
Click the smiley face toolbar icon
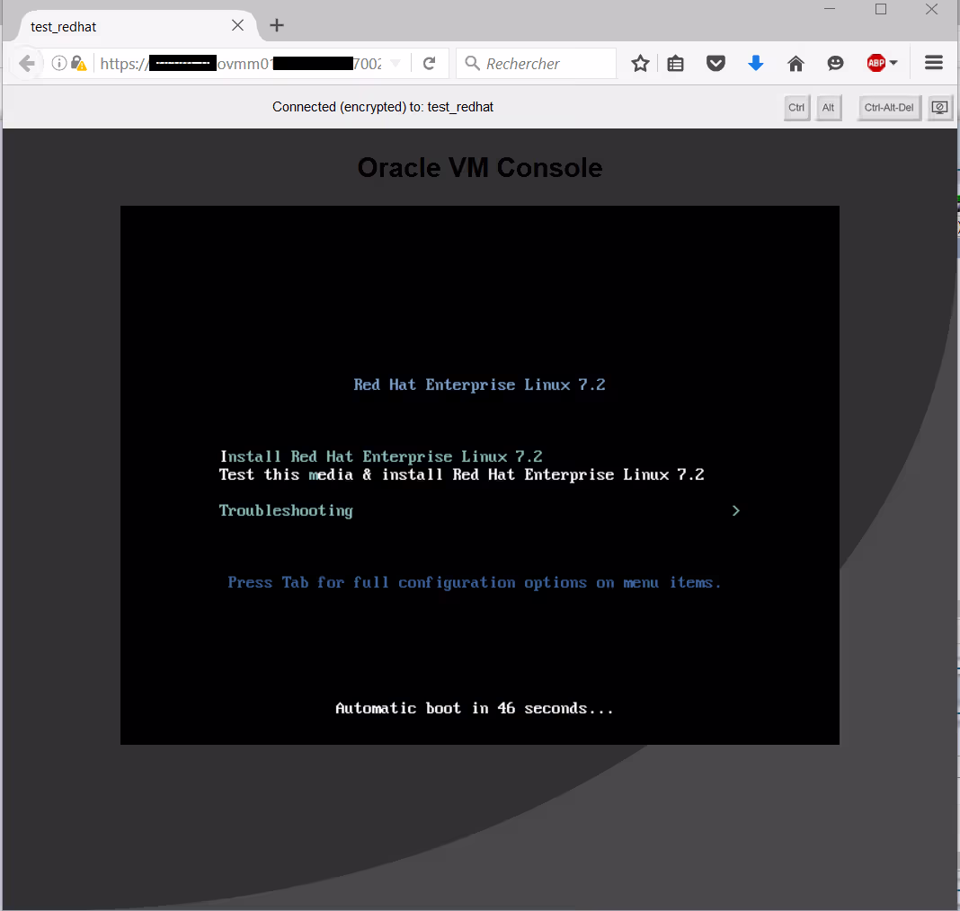click(836, 63)
